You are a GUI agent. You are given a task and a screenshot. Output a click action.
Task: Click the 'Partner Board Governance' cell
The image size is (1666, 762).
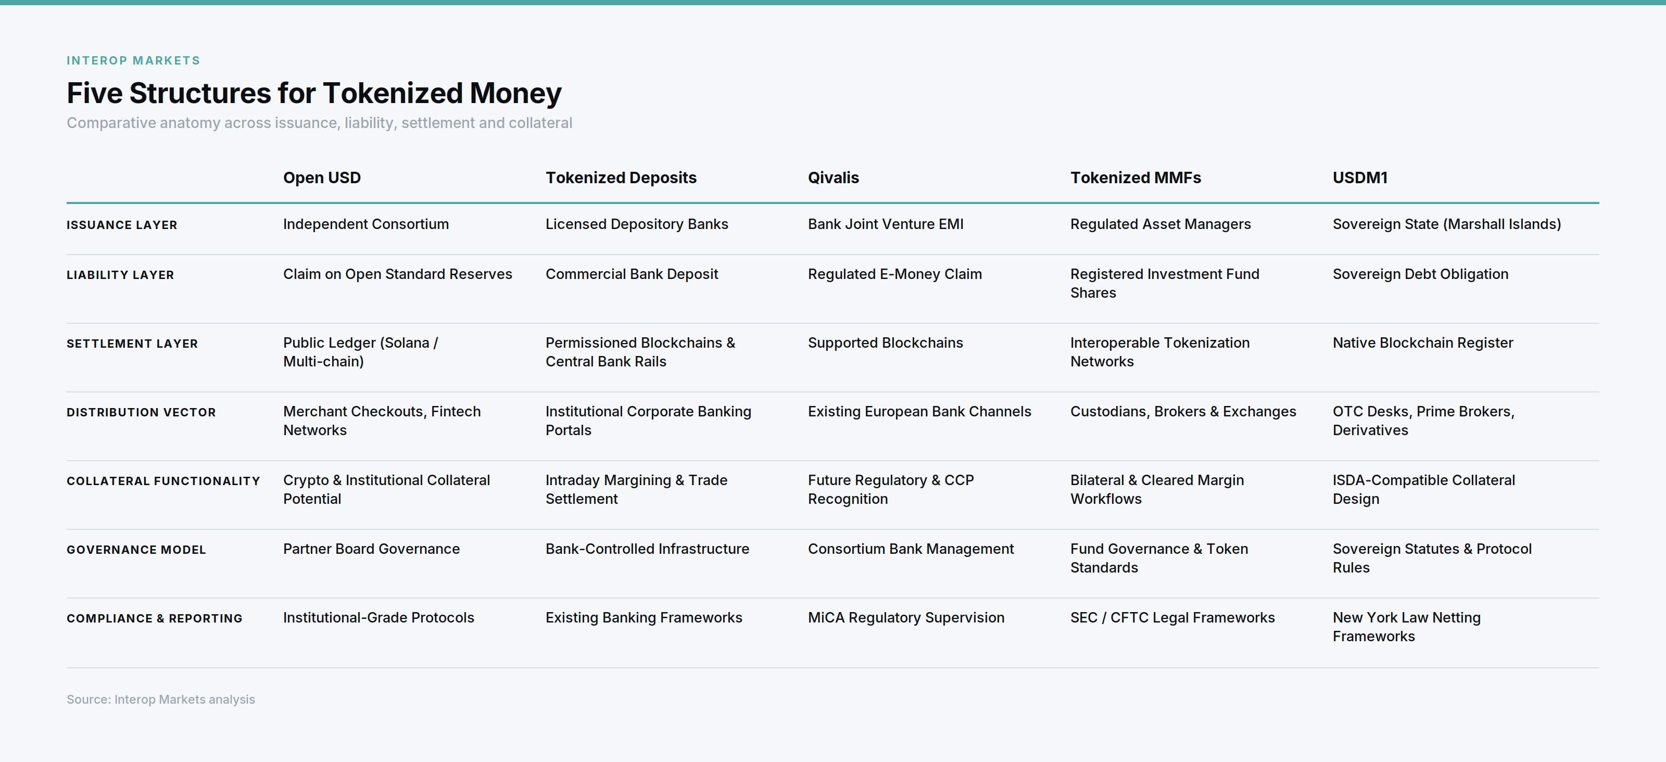(371, 549)
